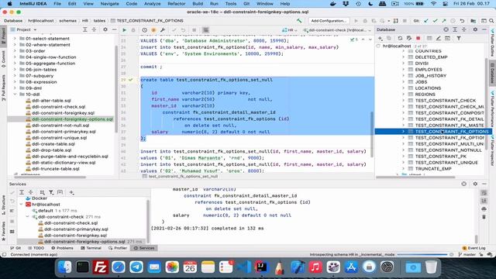
Task: Expand the JOBS table node
Action: [x=403, y=82]
